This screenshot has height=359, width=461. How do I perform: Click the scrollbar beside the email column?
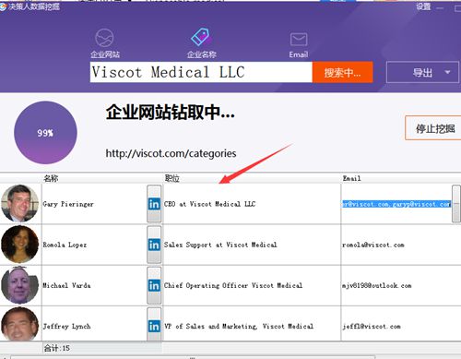[456, 203]
